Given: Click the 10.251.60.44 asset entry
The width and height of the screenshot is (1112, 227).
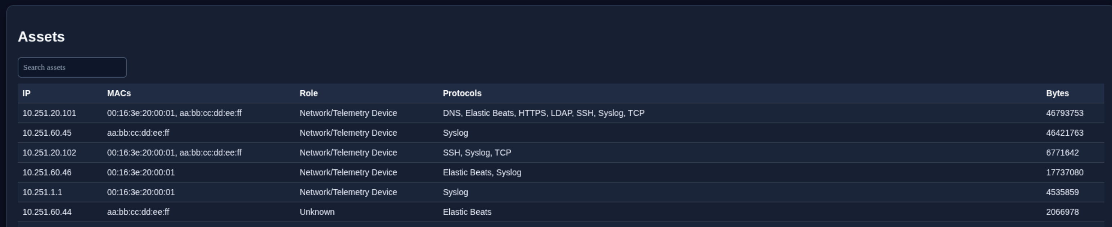Looking at the screenshot, I should (561, 212).
